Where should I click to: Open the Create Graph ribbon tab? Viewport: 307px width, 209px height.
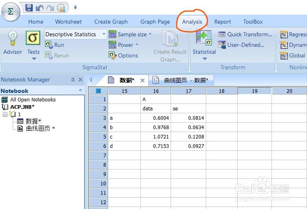point(111,22)
